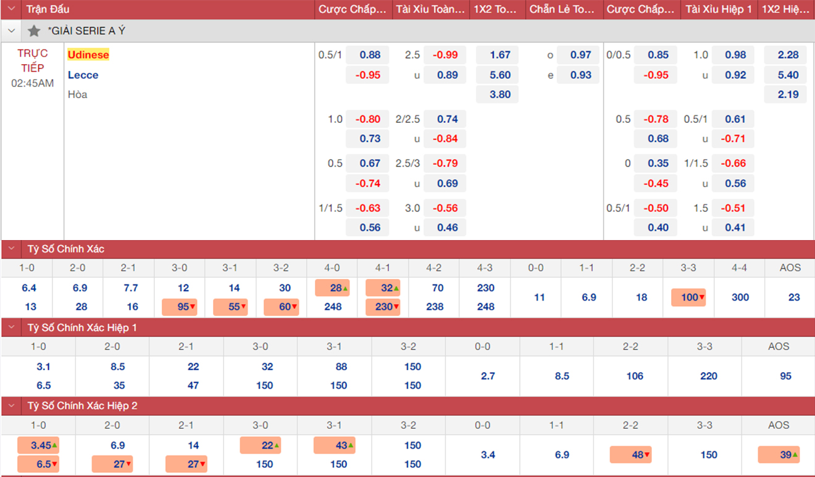The height and width of the screenshot is (477, 815).
Task: Choose highlighted 4-1 correct score odds 32
Action: tap(383, 288)
